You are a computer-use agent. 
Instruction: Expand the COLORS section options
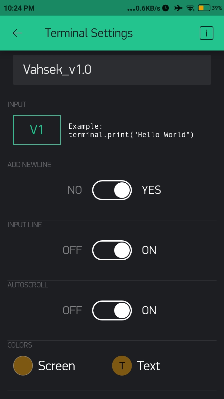coord(20,345)
